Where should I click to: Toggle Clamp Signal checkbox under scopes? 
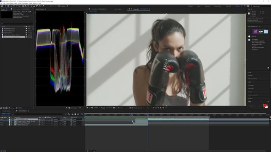pyautogui.click(x=69, y=108)
